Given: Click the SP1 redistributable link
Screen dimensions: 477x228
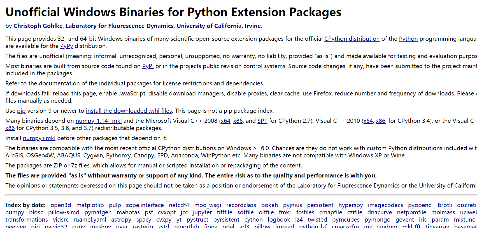Looking at the screenshot, I should click(262, 121).
